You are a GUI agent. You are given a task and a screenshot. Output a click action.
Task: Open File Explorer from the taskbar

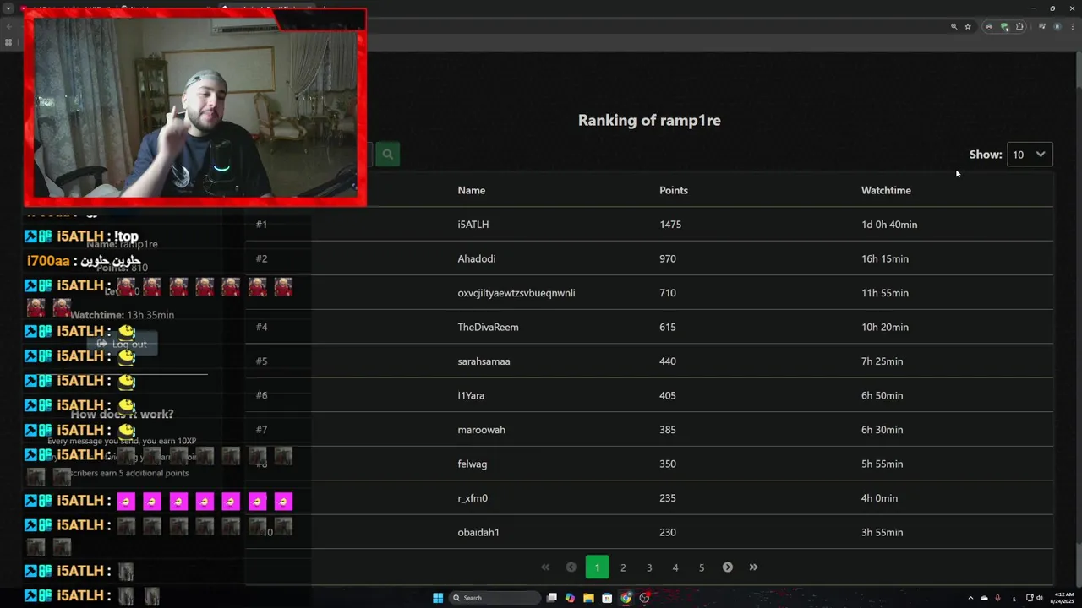pos(588,598)
